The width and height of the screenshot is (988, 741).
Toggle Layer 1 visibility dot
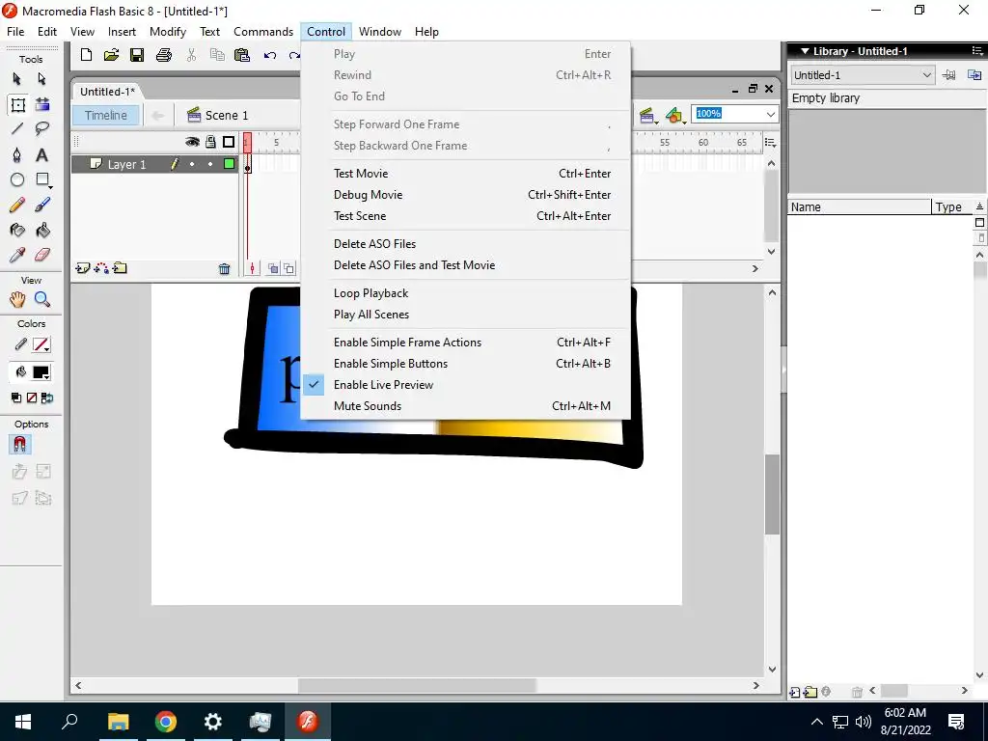pos(192,164)
